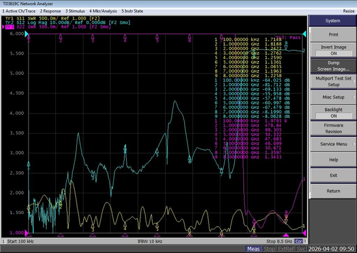
Task: Click the Cor correction status indicator
Action: click(298, 241)
